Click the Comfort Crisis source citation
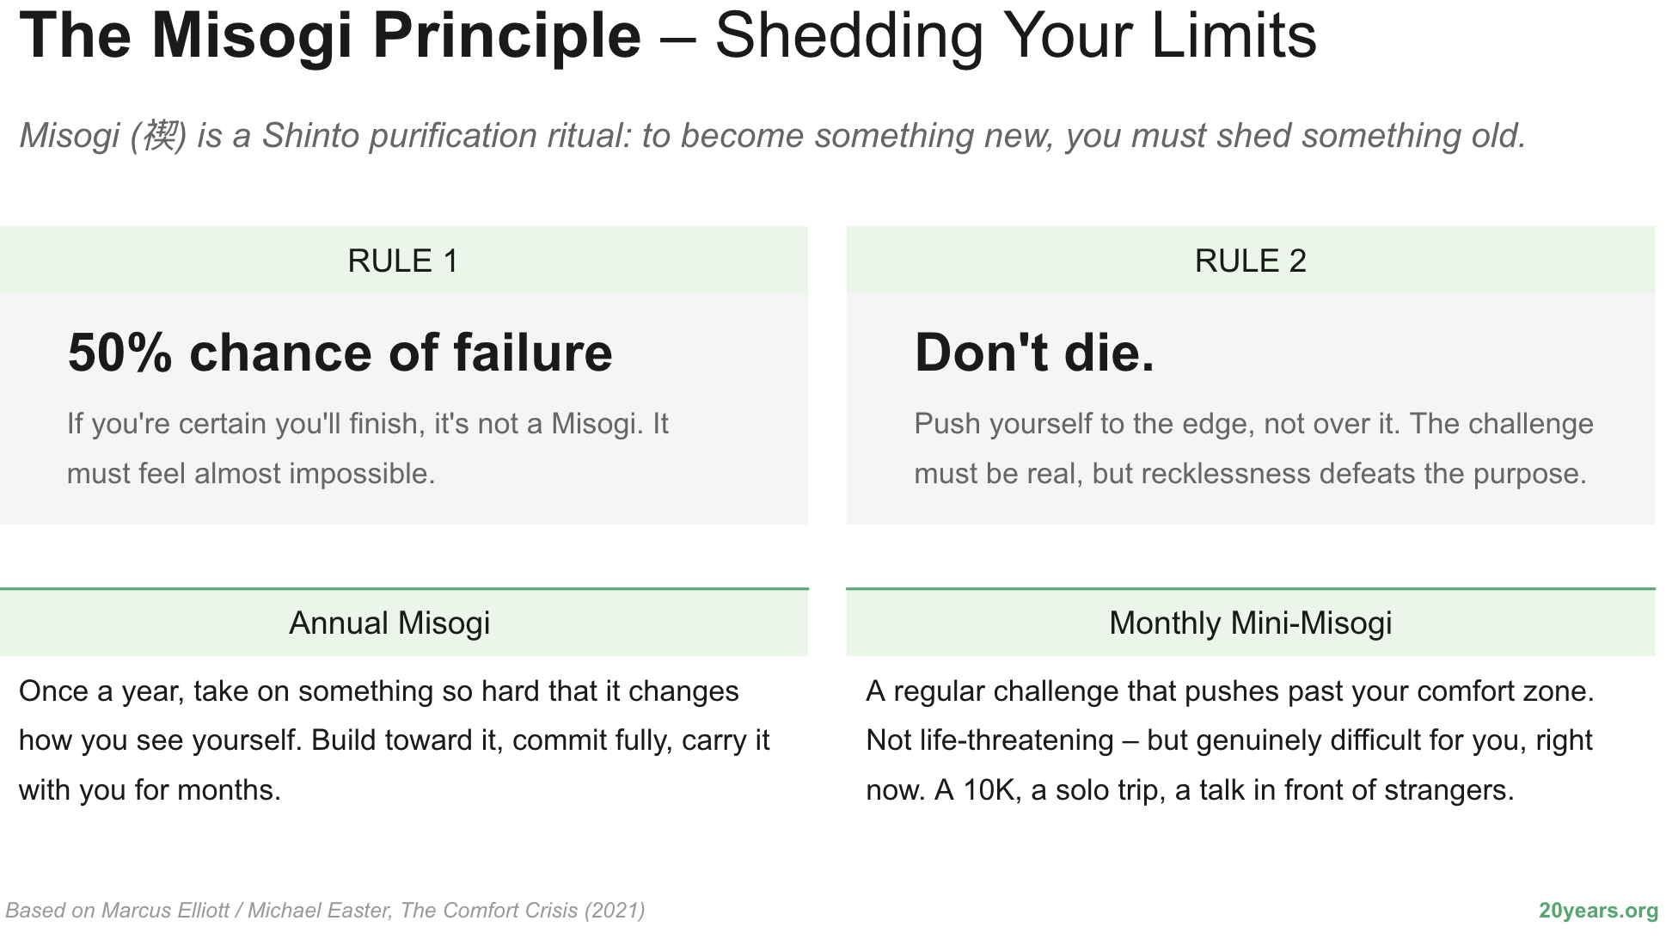The width and height of the screenshot is (1666, 939). coord(325,911)
